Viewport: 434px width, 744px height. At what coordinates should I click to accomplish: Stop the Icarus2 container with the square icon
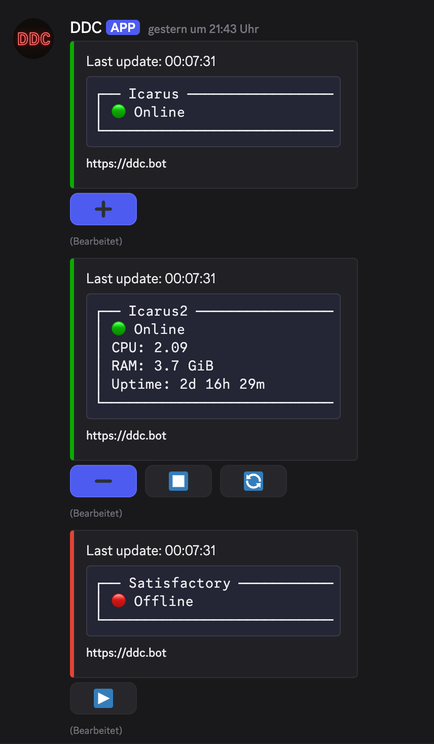[x=178, y=481]
